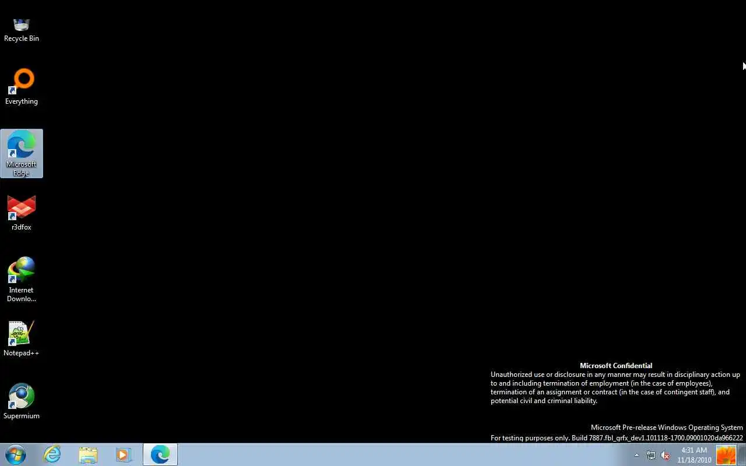Select the r3dfox browser shortcut
The width and height of the screenshot is (746, 466).
point(22,213)
